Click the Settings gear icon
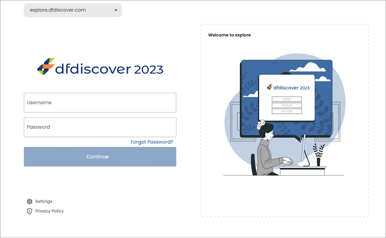The image size is (386, 238). pyautogui.click(x=30, y=201)
